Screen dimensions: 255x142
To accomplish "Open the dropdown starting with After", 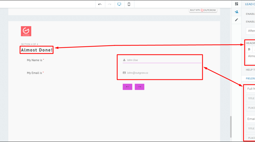I will click(250, 31).
